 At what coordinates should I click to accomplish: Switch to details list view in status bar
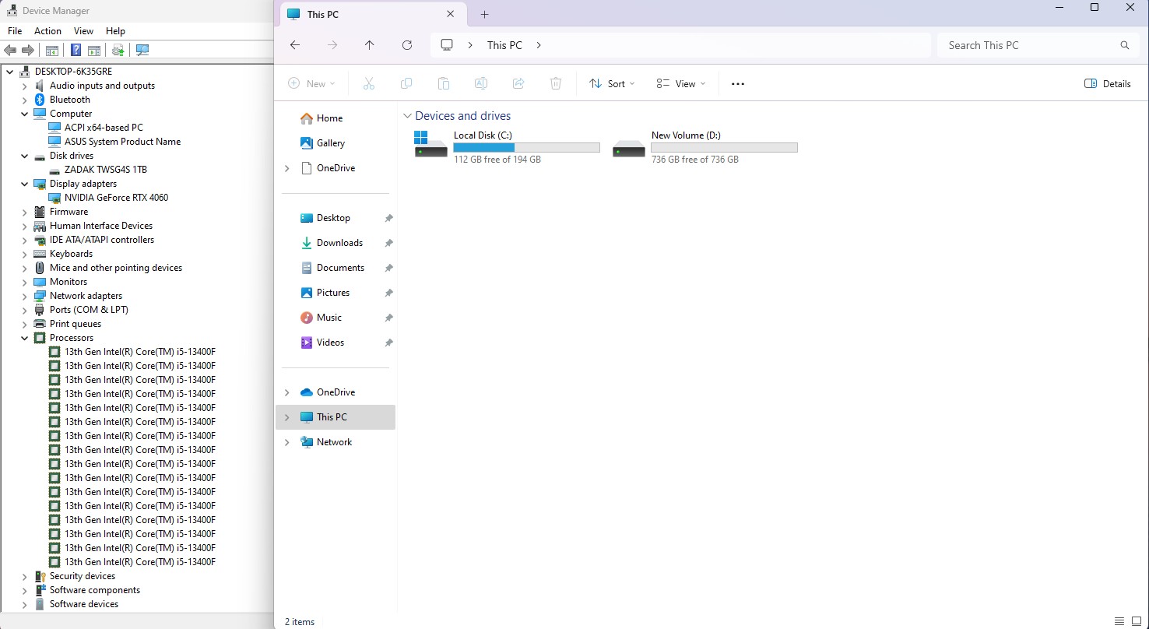pyautogui.click(x=1119, y=621)
